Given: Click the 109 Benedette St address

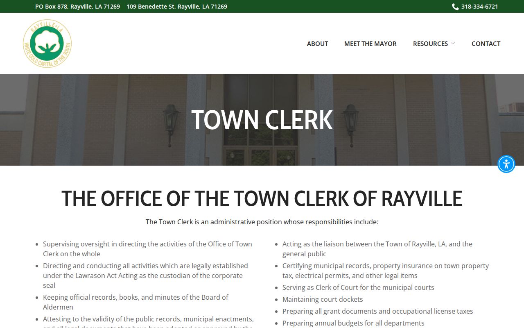Looking at the screenshot, I should [x=177, y=7].
